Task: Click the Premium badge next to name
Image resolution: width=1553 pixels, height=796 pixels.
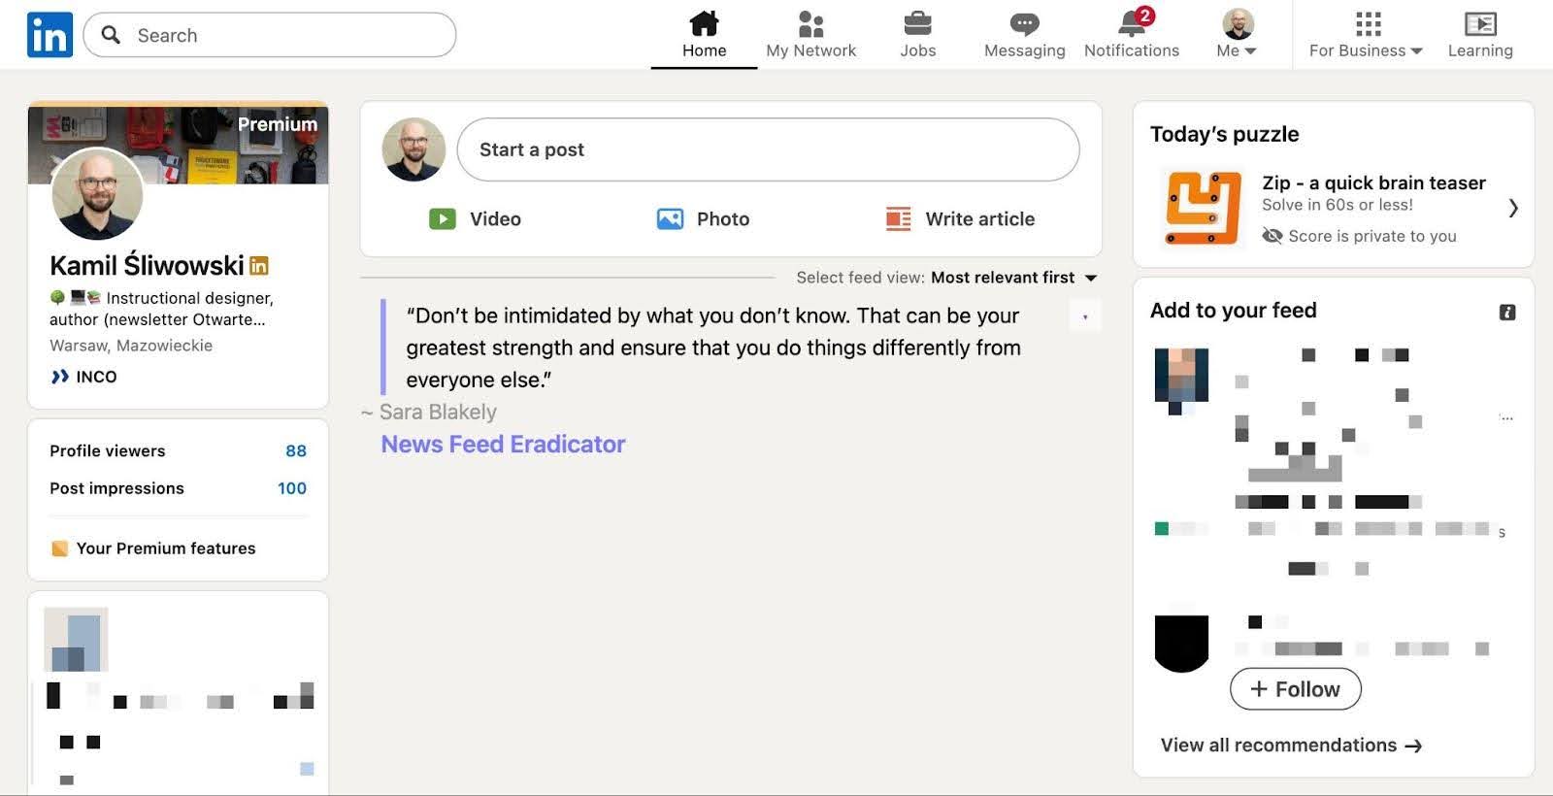Action: tap(259, 265)
